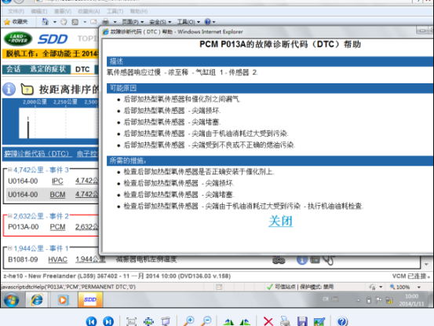Click the printer icon in the IE toolbar

[x=105, y=22]
